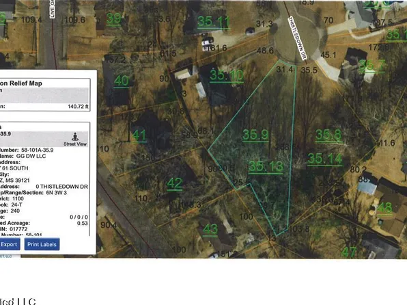Click the 157.2 dimension label

point(115,59)
